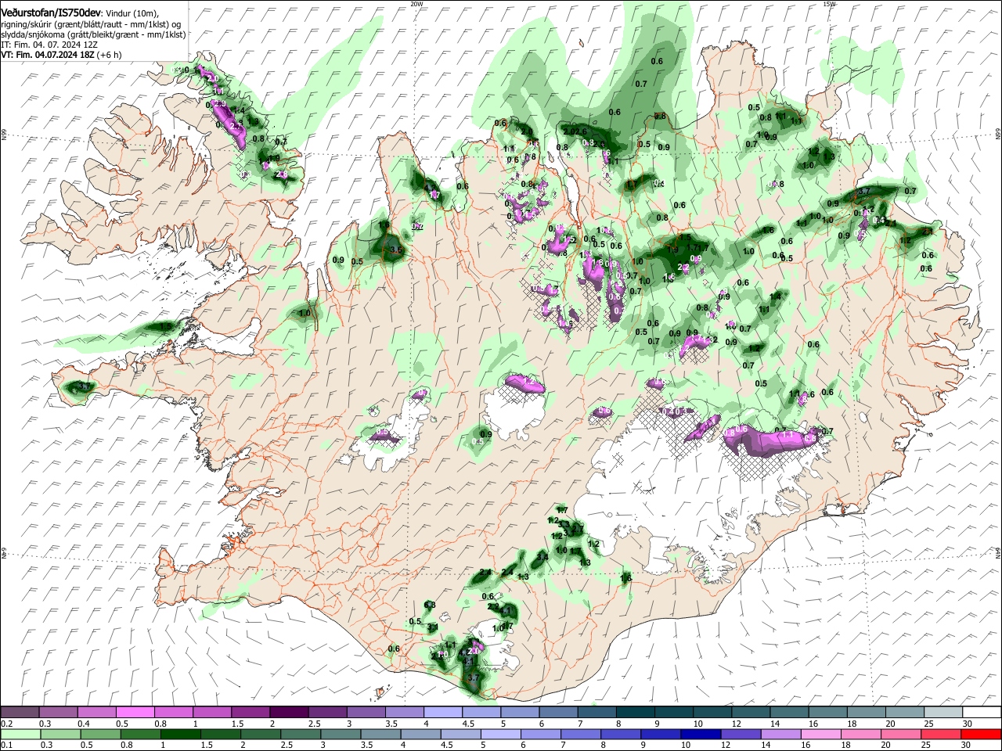Click the 20W longitude label on the top edge
1002x751 pixels.
[416, 4]
